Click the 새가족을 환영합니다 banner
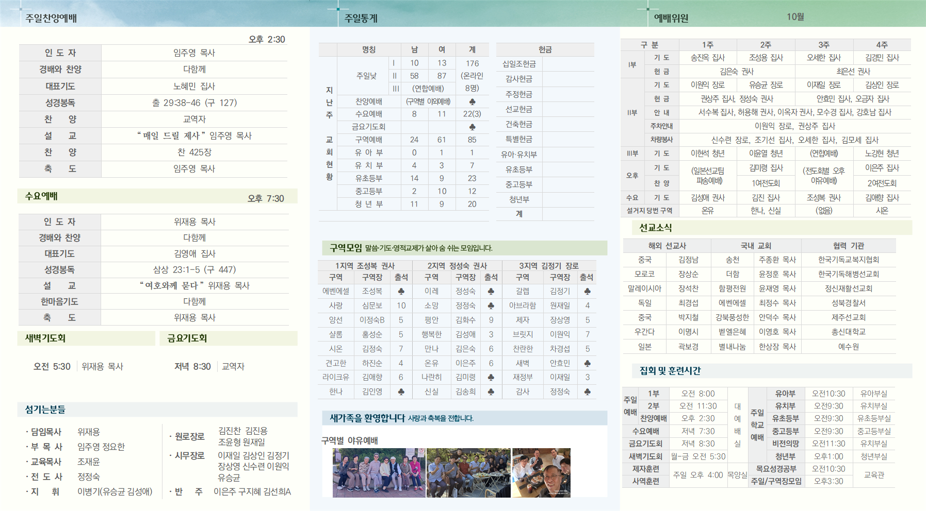926x511 pixels. tap(465, 418)
